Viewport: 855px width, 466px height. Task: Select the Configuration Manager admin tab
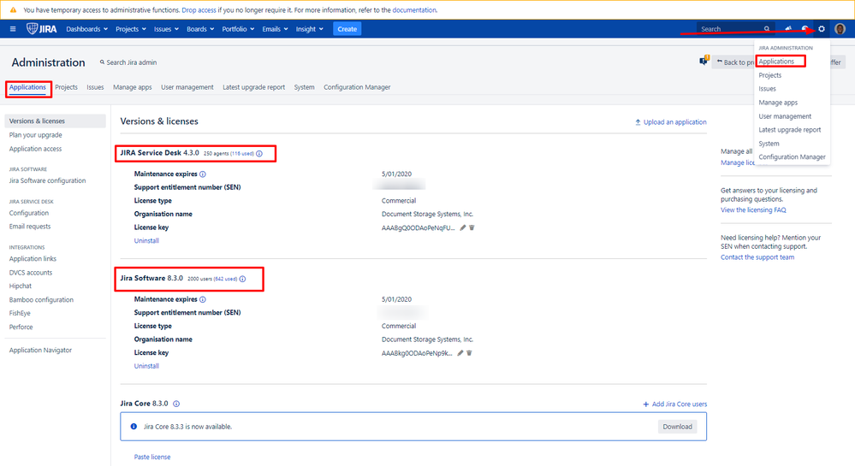[357, 87]
